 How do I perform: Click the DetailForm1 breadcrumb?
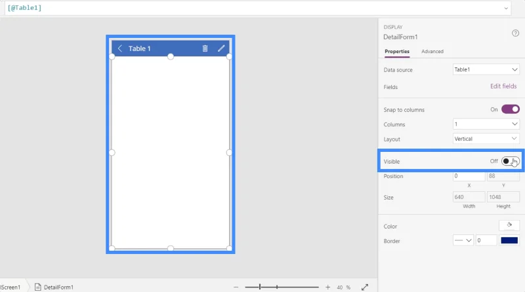[x=58, y=287]
